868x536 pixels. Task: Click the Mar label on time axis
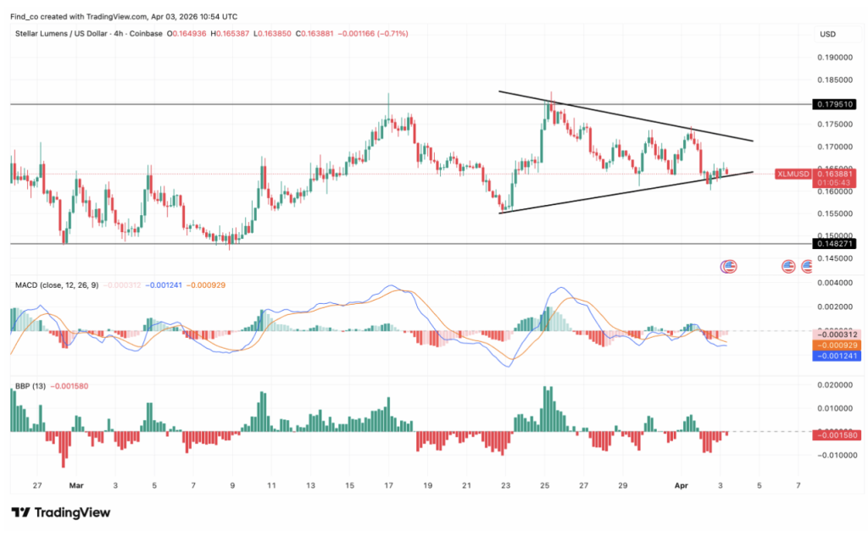[x=76, y=486]
